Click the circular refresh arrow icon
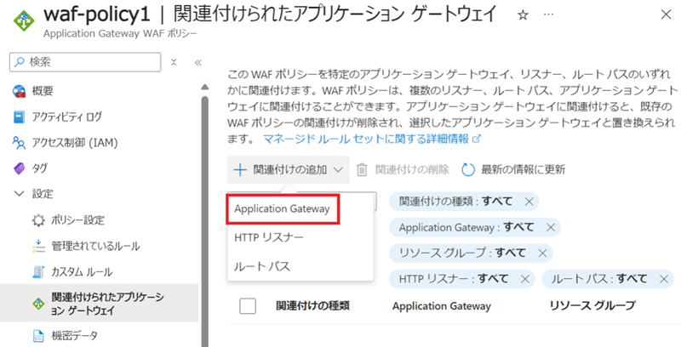This screenshot has width=681, height=347. point(467,169)
